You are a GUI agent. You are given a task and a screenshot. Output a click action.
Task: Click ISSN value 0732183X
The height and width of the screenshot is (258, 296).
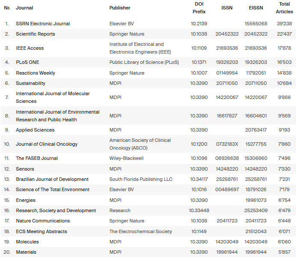(227, 144)
